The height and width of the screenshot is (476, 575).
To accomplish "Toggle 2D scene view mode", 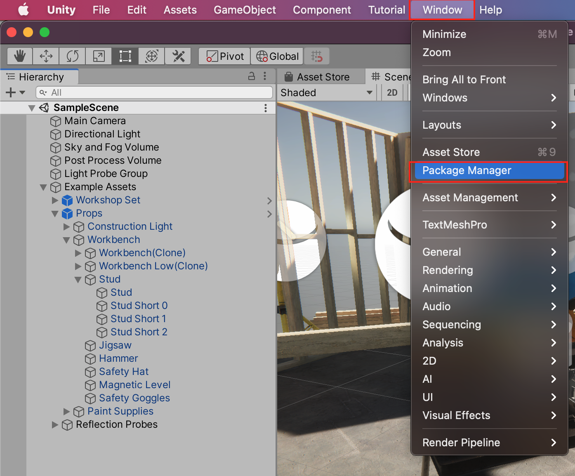I will (x=392, y=92).
